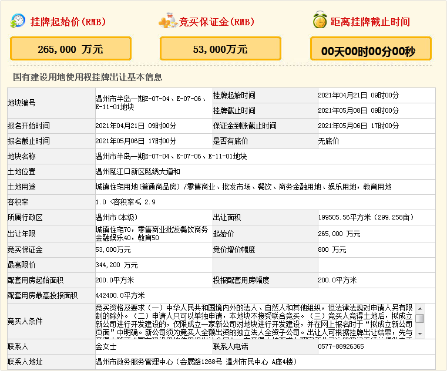The width and height of the screenshot is (447, 371).
Task: Click the 联系人地址 value 温州市政务服务管理中心
Action: coord(196,362)
